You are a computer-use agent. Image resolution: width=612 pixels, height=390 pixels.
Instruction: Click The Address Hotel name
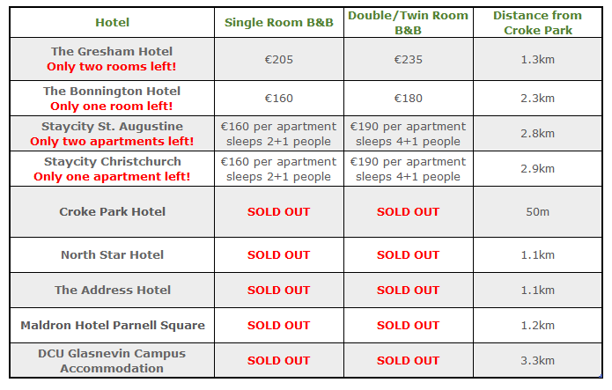113,290
